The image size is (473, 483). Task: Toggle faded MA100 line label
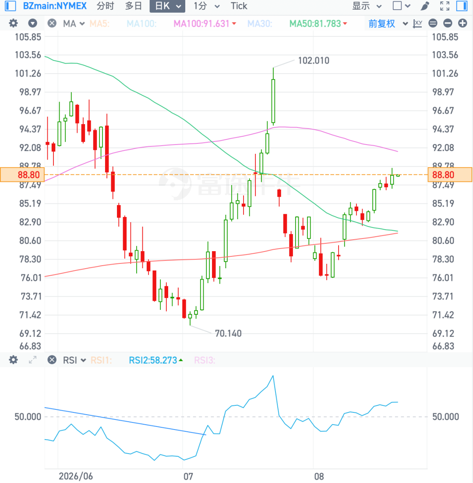[x=141, y=23]
